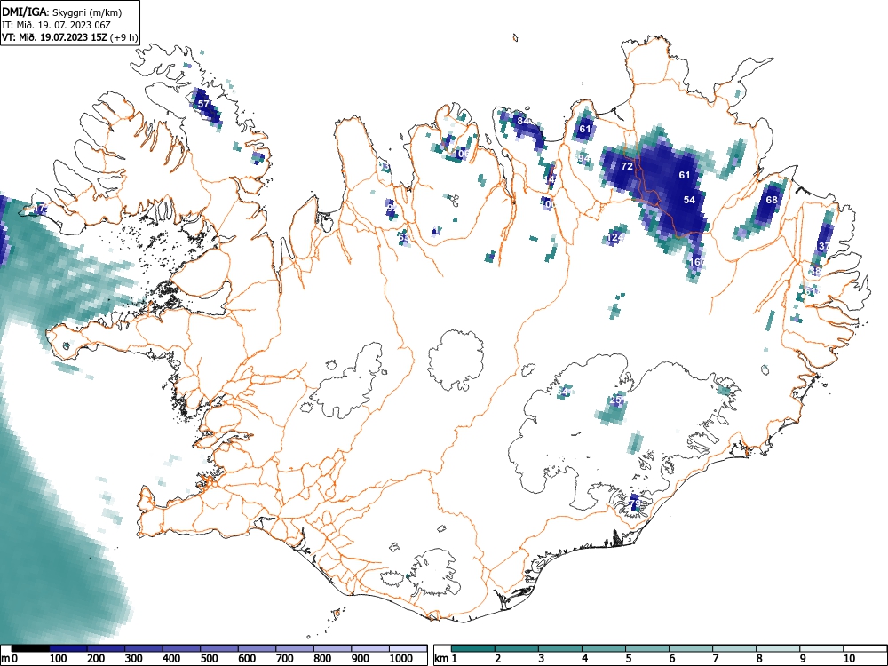This screenshot has height=666, width=888.
Task: Click the '7' label in the km legend
Action: [x=715, y=659]
